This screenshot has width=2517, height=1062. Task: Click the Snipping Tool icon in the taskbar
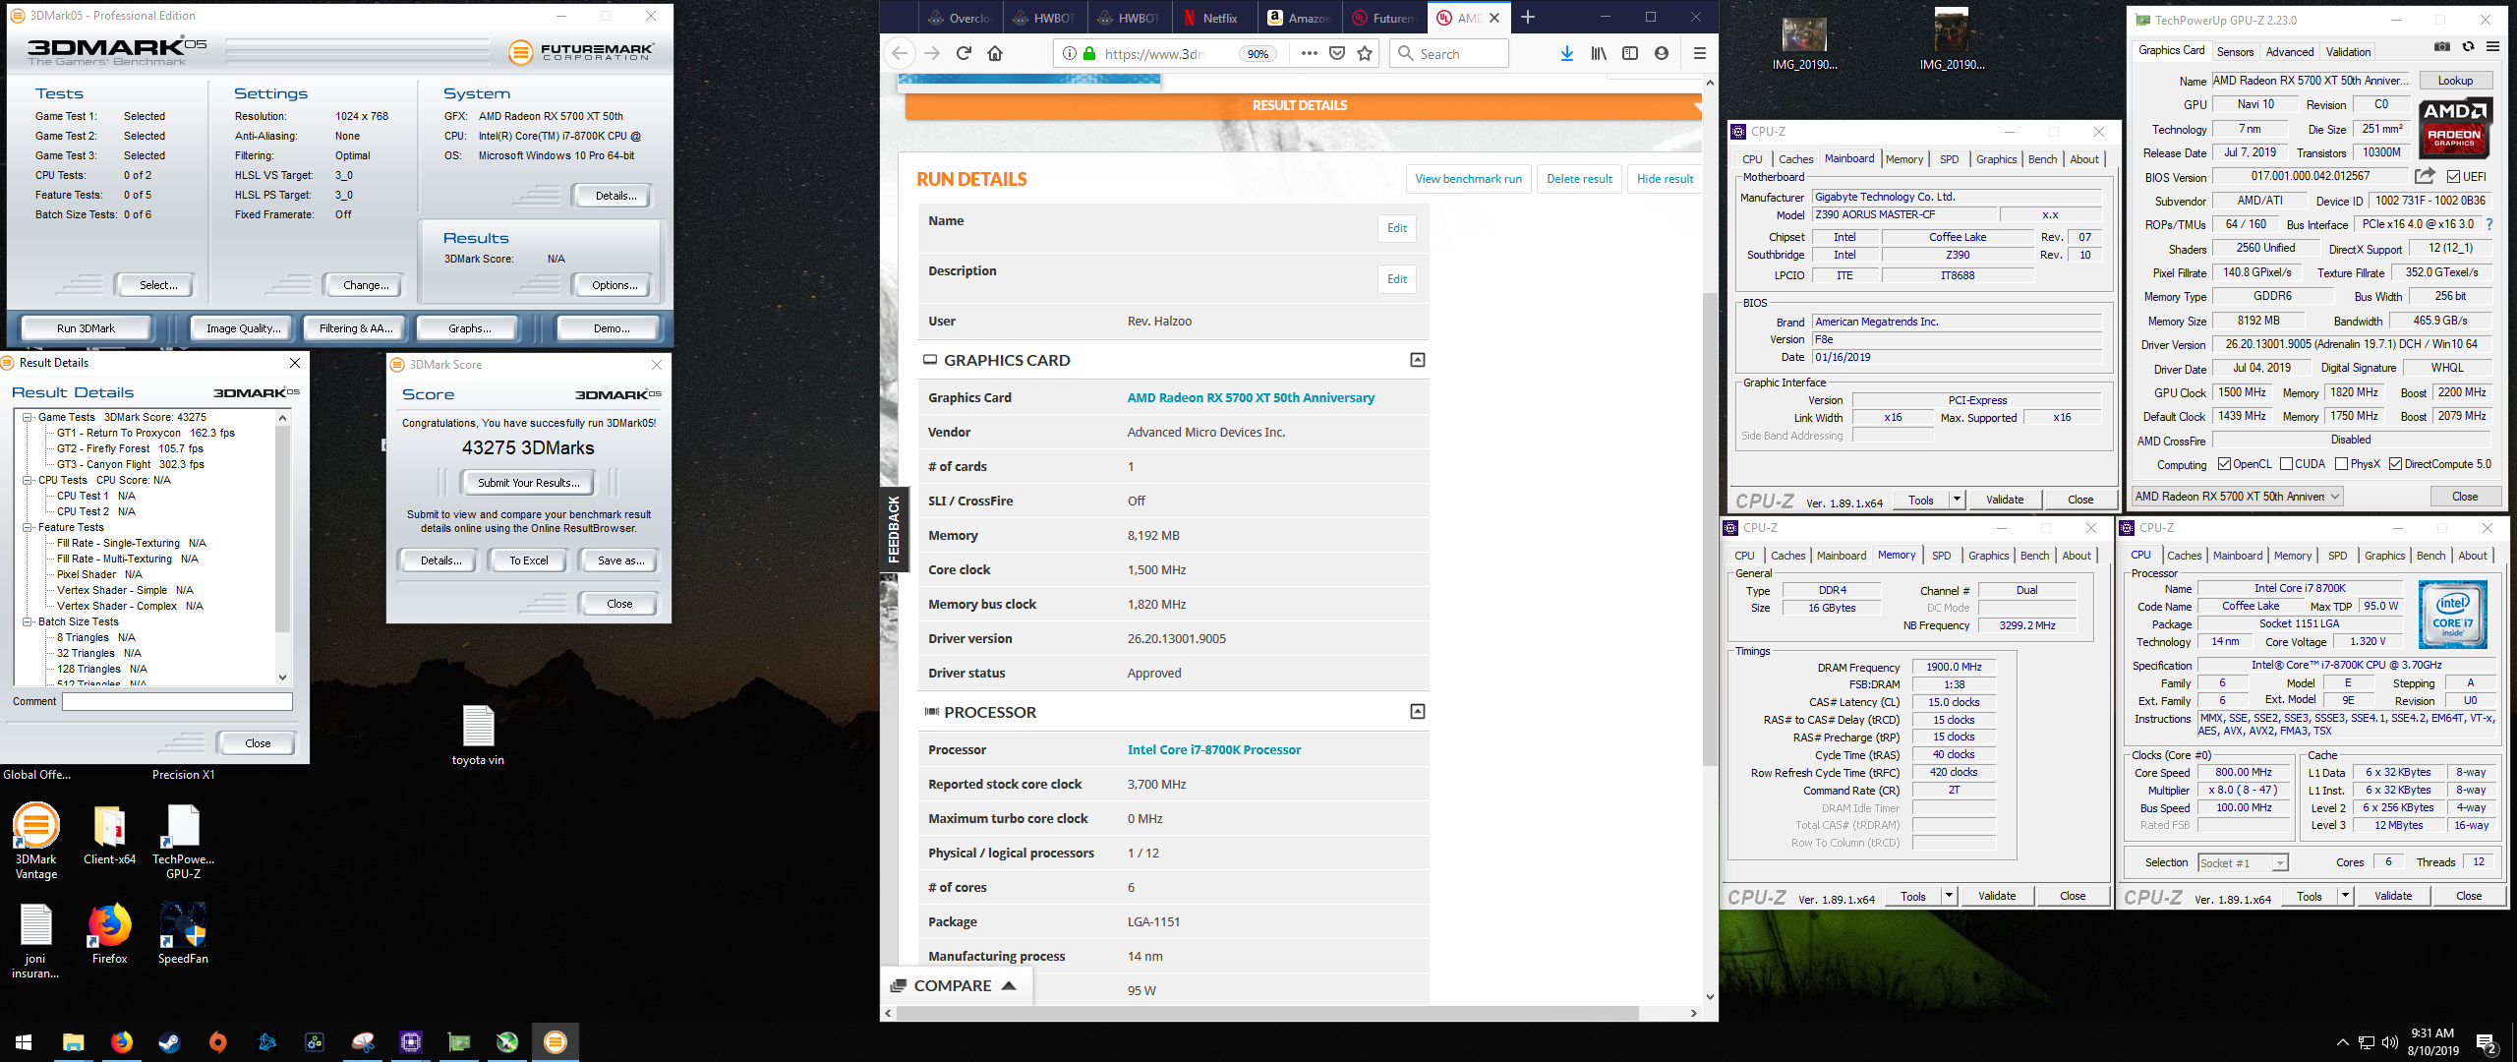363,1042
